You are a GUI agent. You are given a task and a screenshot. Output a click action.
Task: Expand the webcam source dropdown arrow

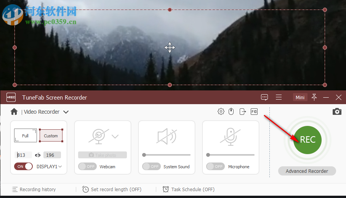coord(115,136)
